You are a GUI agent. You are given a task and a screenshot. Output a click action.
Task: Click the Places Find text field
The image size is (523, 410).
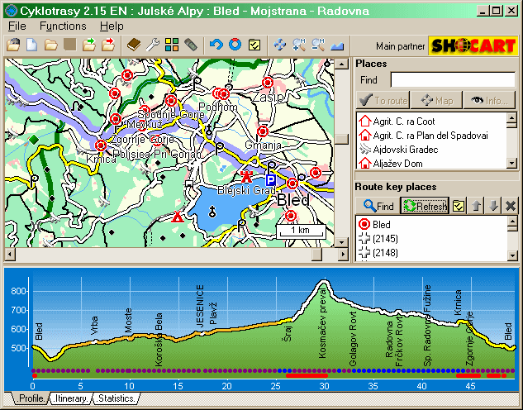pyautogui.click(x=453, y=79)
